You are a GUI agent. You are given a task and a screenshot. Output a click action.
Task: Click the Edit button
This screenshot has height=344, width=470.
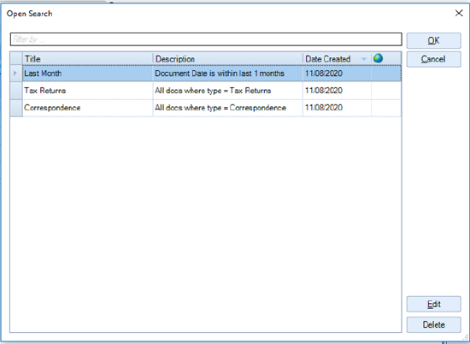pyautogui.click(x=433, y=305)
